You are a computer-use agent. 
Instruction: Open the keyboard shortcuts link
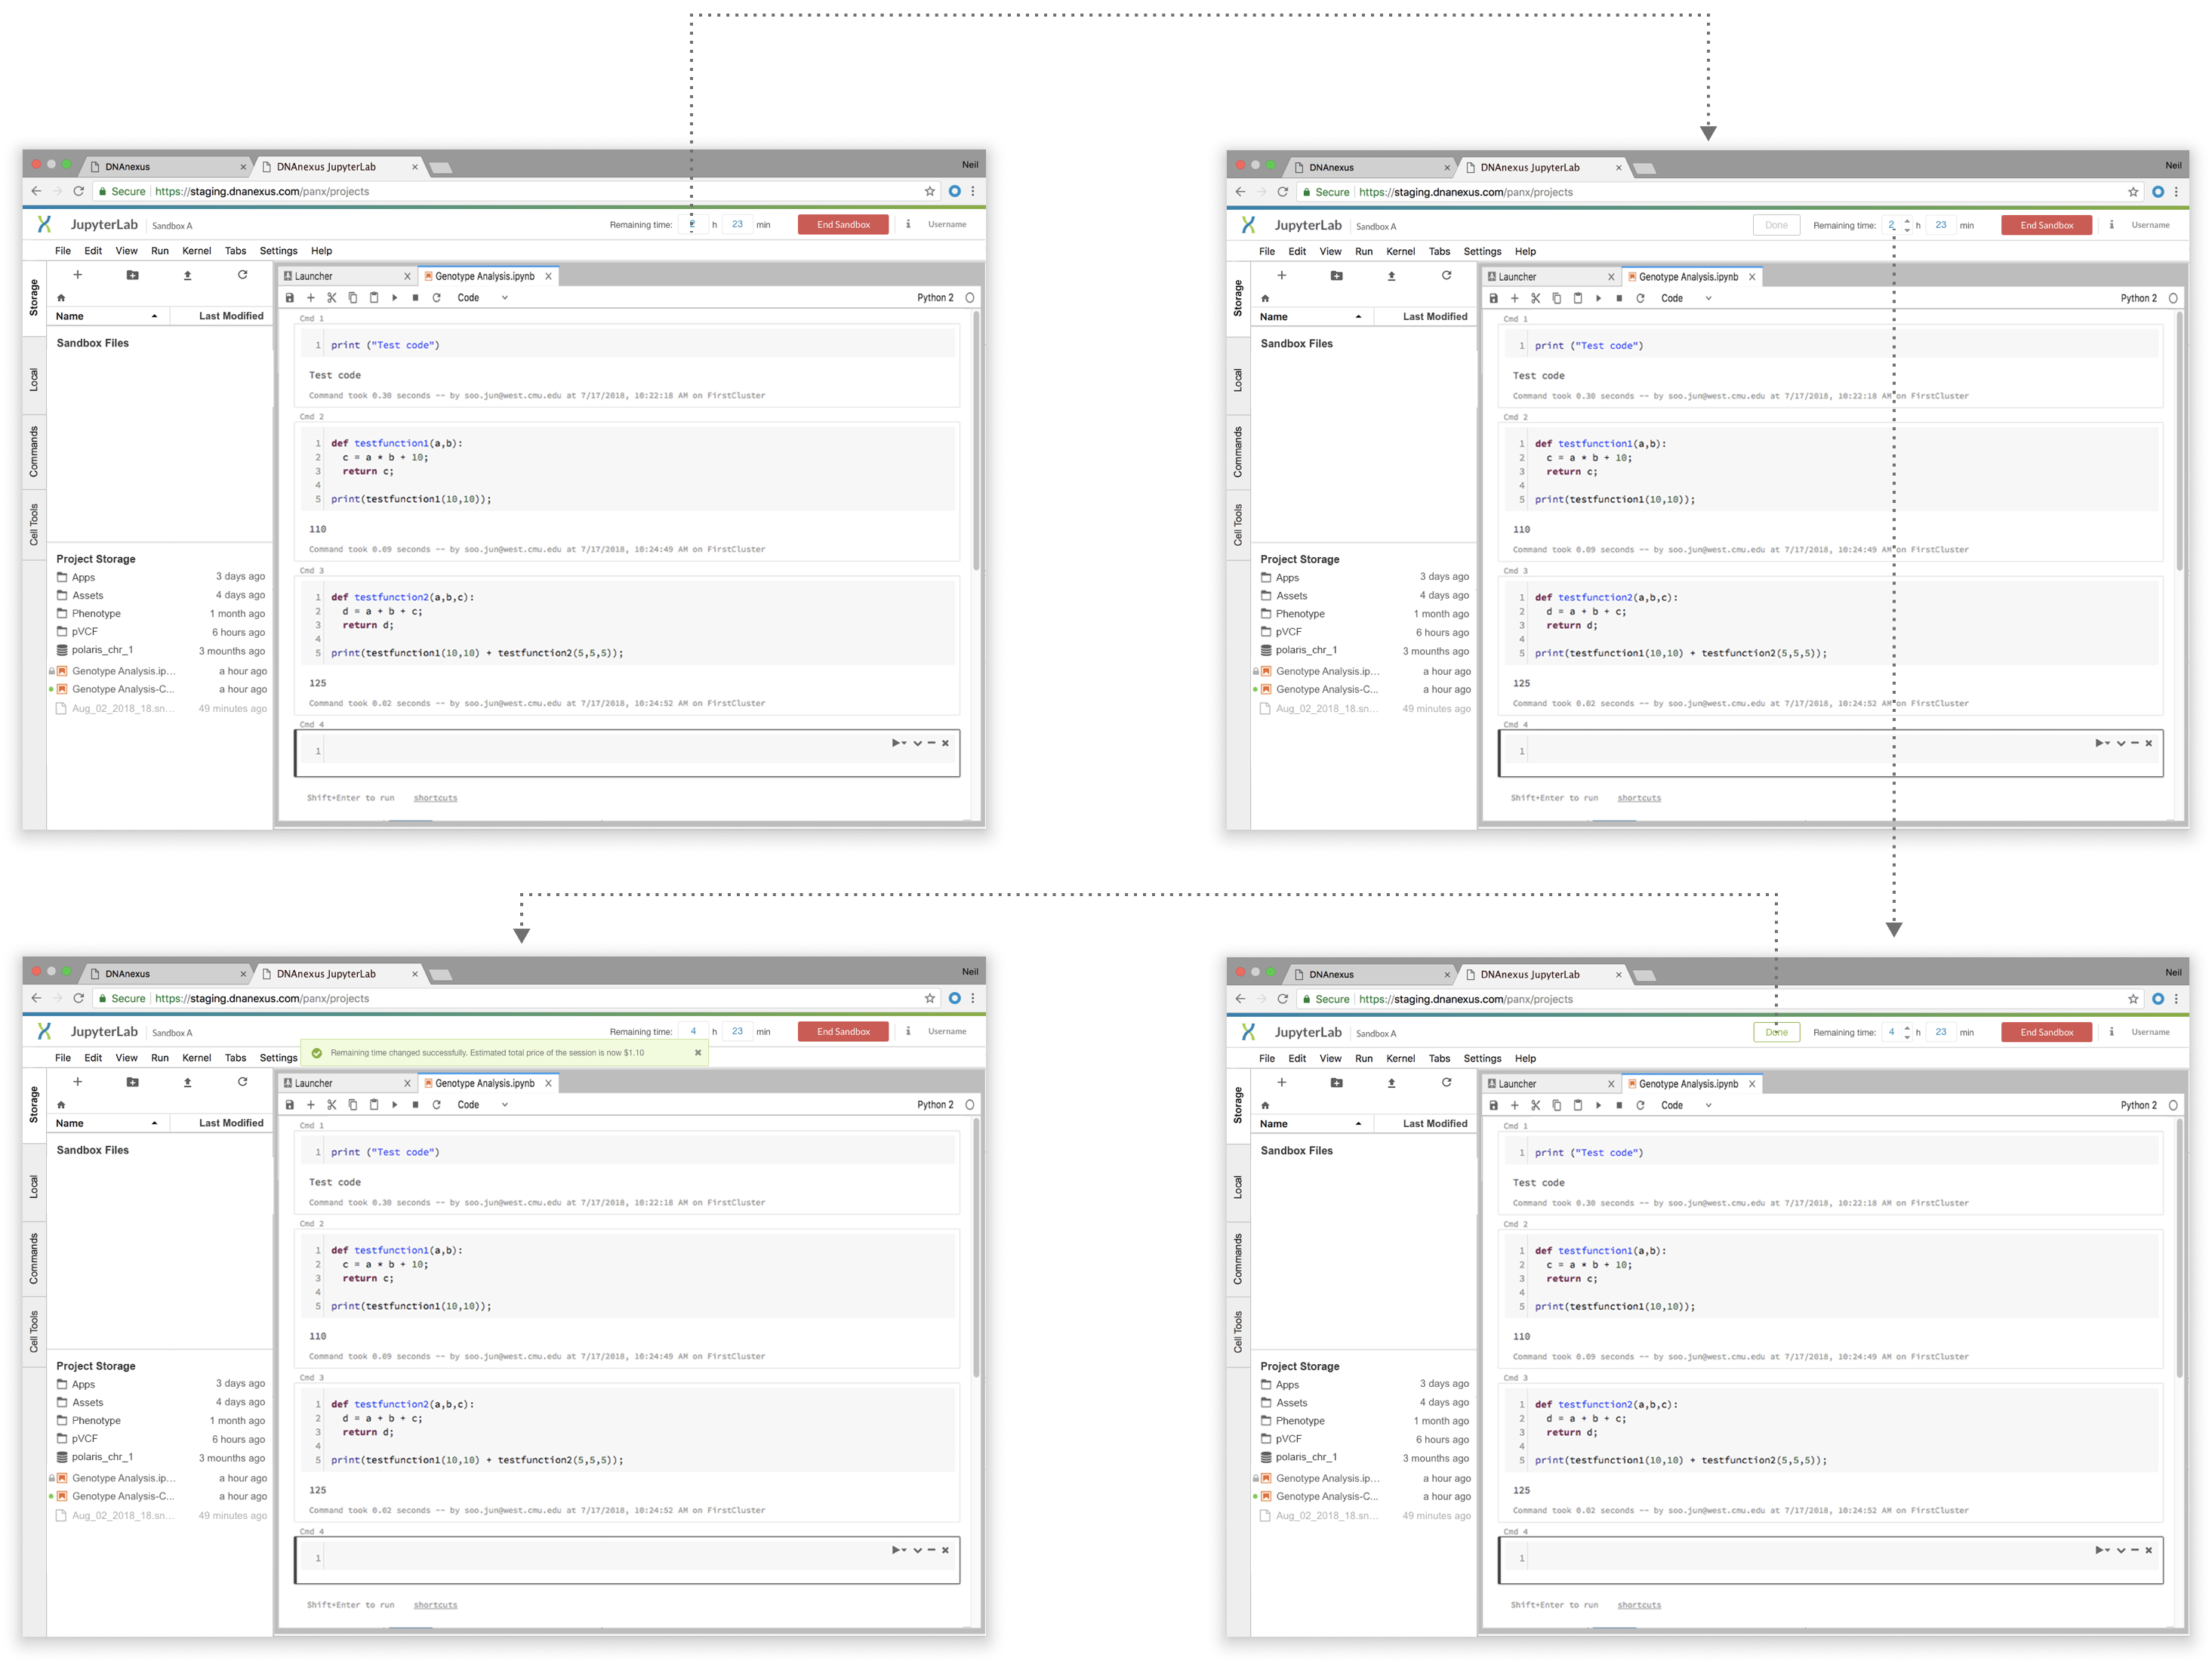click(x=435, y=797)
